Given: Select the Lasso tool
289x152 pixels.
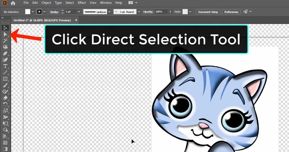Looking at the screenshot, I should tap(5, 47).
